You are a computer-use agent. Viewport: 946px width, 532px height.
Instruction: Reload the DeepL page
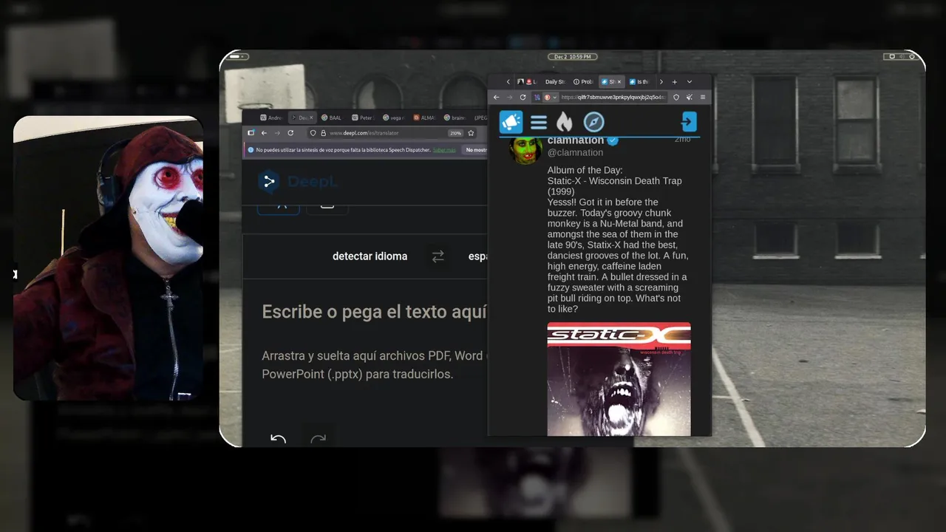point(290,133)
